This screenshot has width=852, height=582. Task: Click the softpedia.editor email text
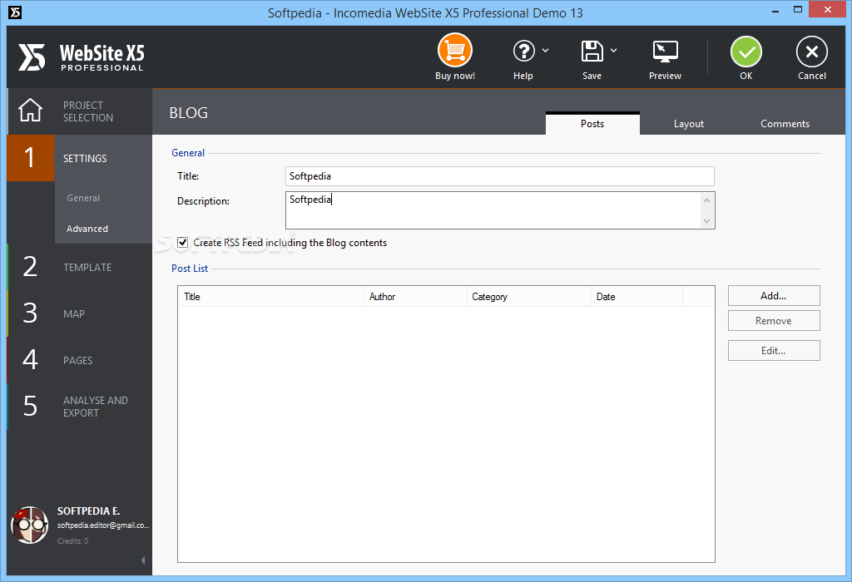click(x=102, y=525)
